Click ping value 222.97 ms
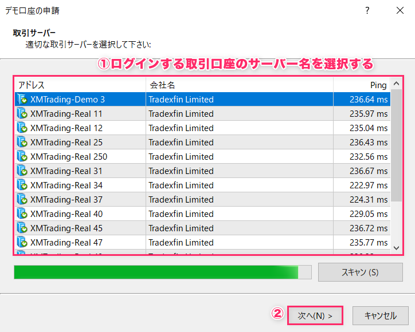The height and width of the screenshot is (332, 415). (x=369, y=185)
